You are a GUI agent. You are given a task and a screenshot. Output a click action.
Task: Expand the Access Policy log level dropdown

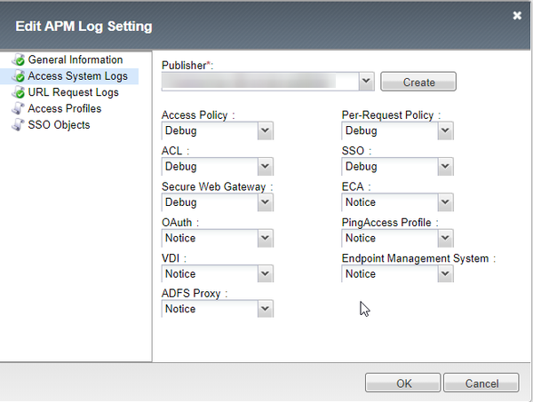pyautogui.click(x=265, y=131)
